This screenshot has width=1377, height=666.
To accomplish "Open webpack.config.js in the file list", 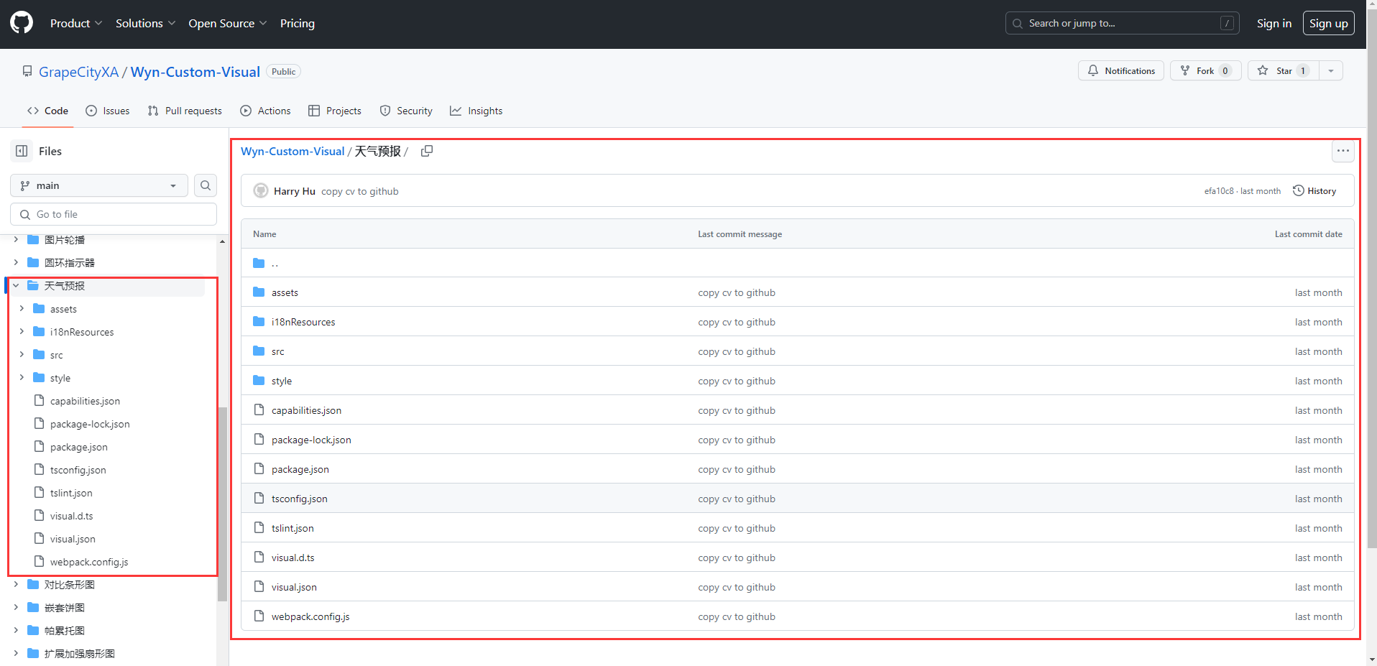I will [310, 616].
